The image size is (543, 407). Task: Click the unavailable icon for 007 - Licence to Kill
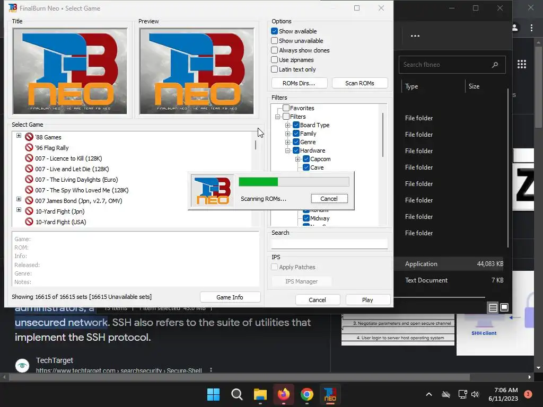29,158
